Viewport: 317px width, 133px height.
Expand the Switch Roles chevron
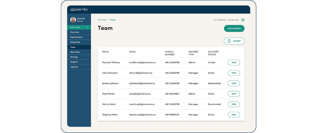87,27
